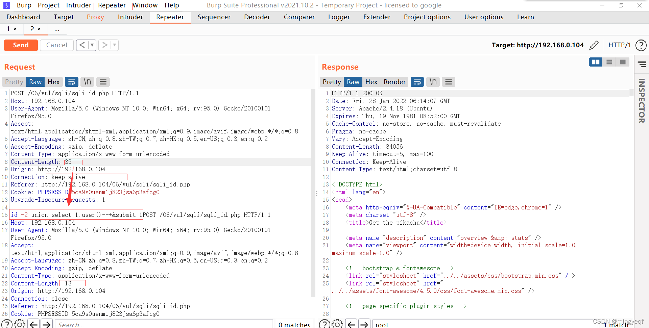The width and height of the screenshot is (649, 328).
Task: Open the Dashboard tab
Action: 23,17
